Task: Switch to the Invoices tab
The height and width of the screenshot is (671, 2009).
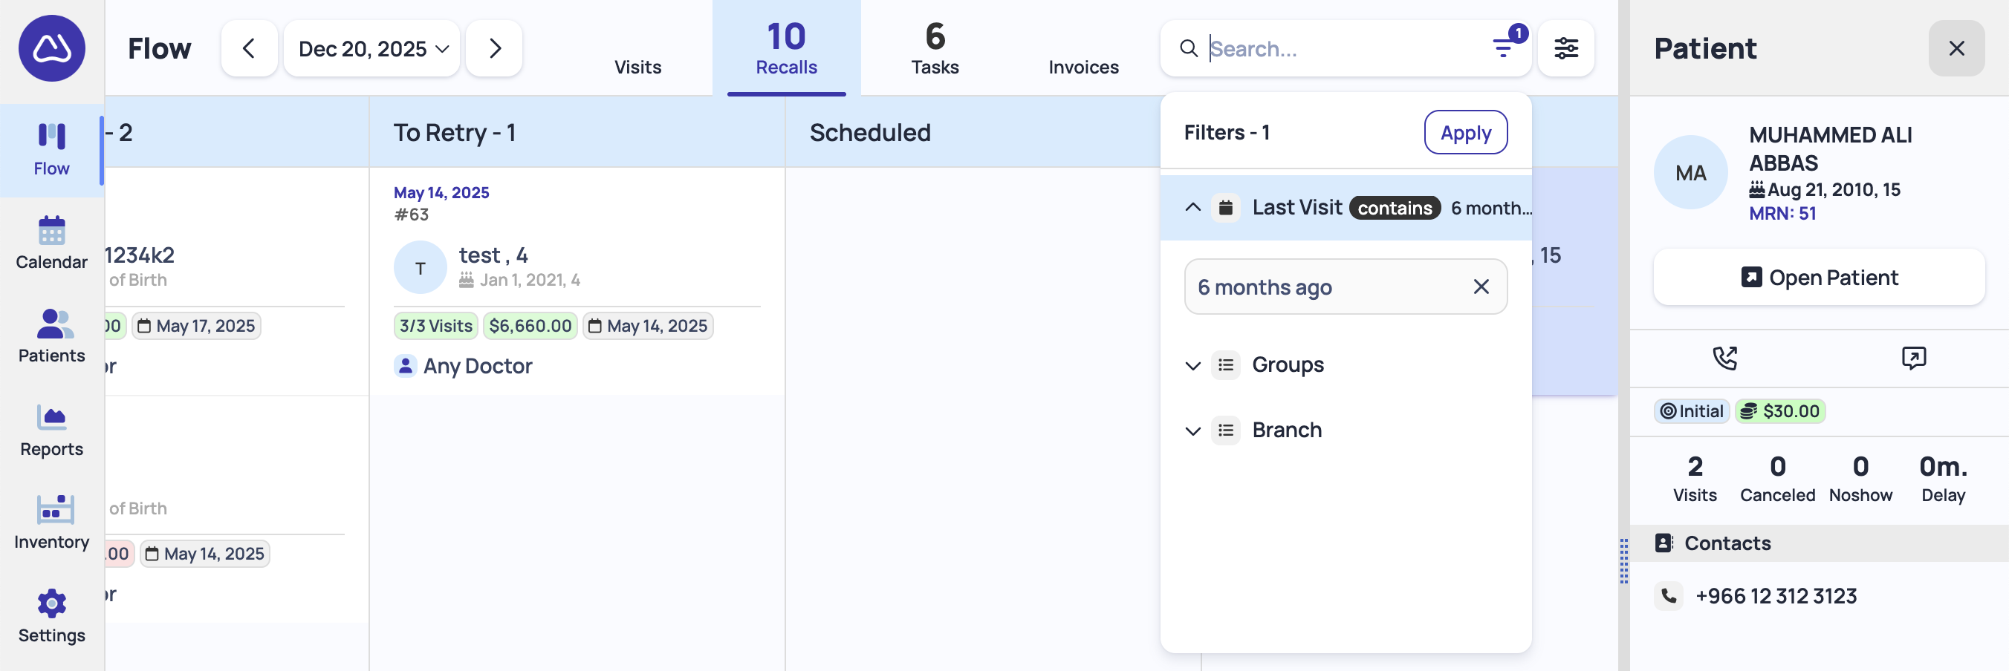Action: pos(1083,66)
